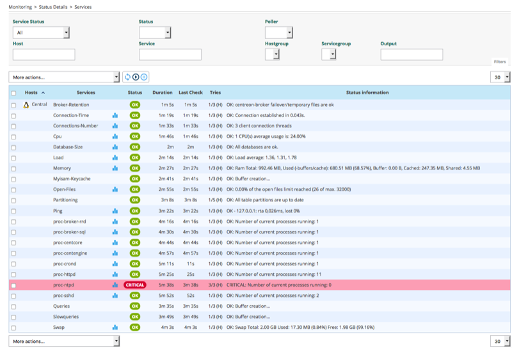Viewport: 512px width, 348px height.
Task: Open the Service Status dropdown showing All
Action: (x=41, y=33)
